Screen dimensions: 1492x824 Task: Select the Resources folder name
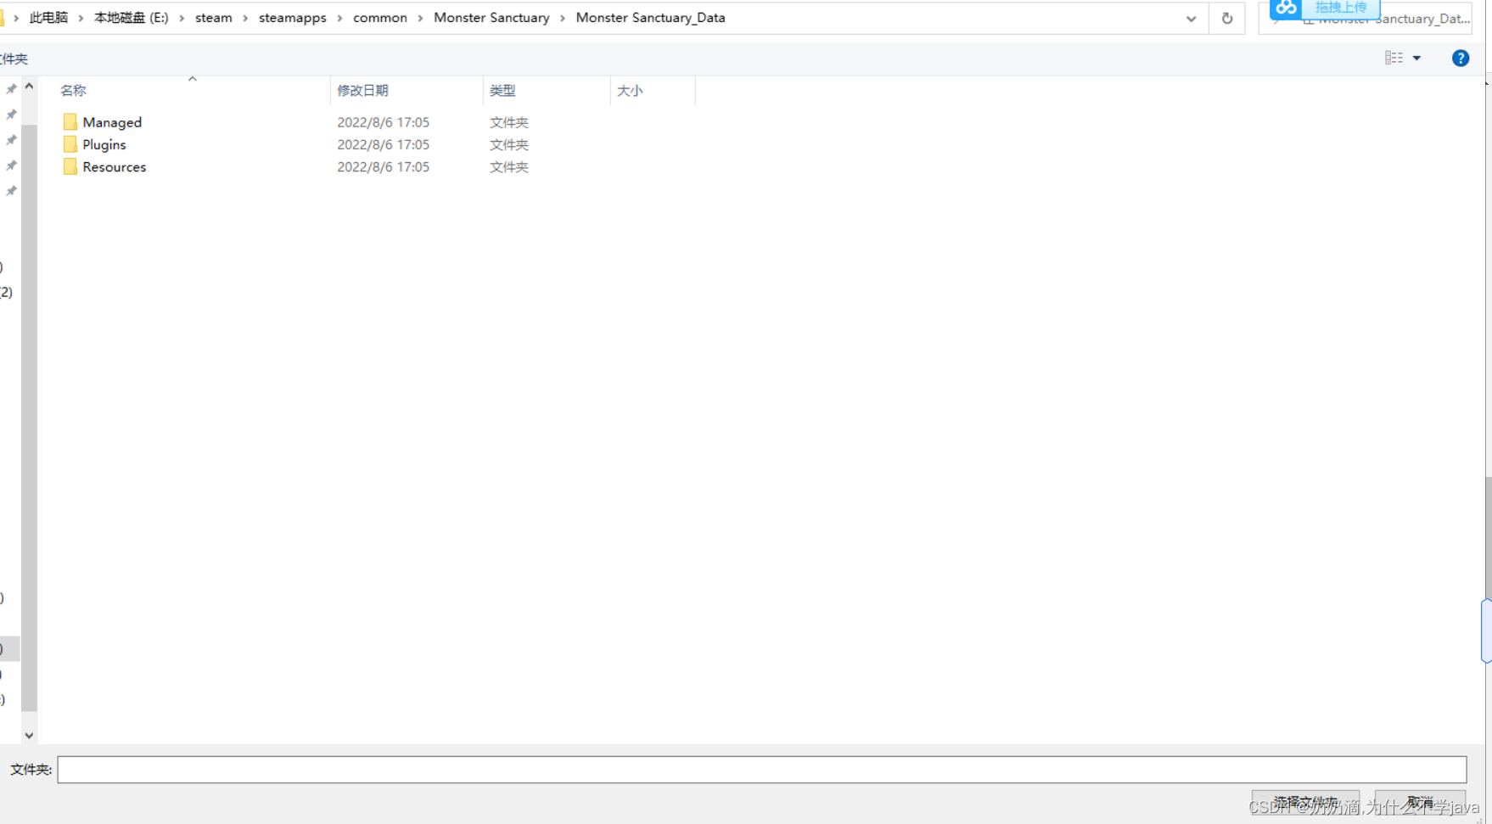click(x=115, y=167)
